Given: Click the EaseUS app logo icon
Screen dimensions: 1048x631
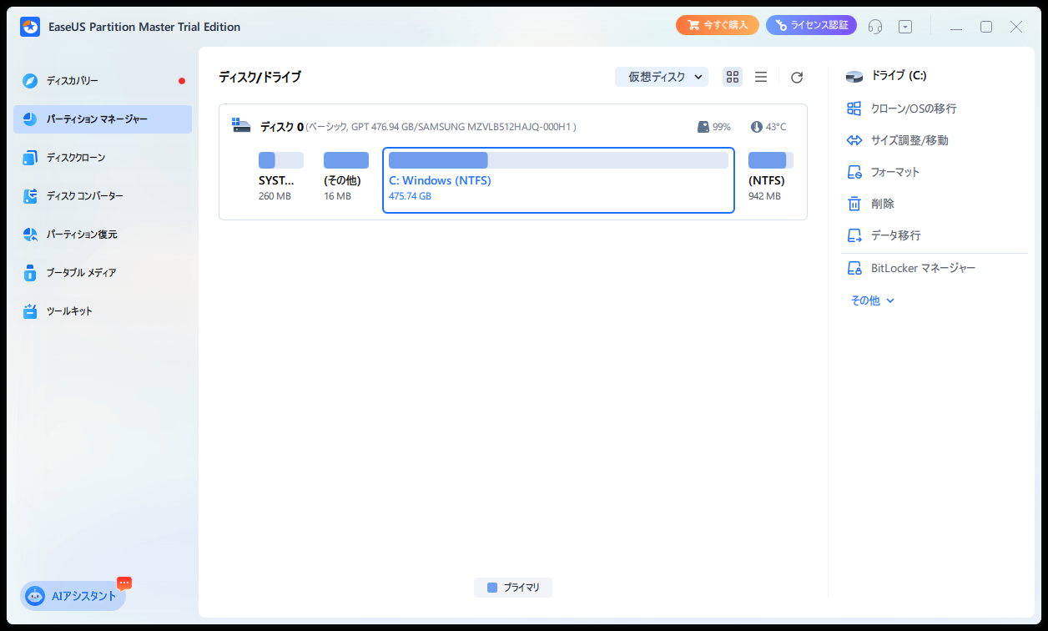Looking at the screenshot, I should (30, 27).
